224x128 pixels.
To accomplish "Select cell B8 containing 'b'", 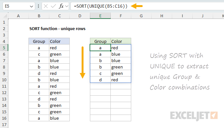I will tap(39, 67).
